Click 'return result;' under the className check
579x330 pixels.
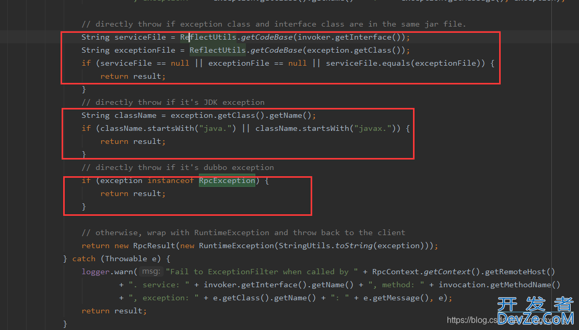pos(133,142)
